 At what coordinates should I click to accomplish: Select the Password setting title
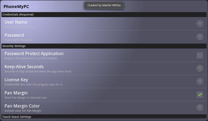14,35
